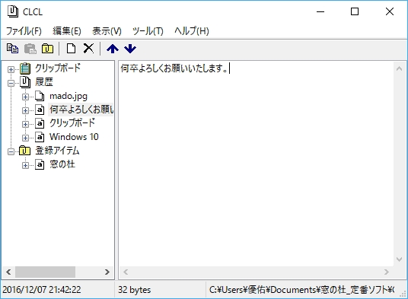Viewport: 408px width, 299px height.
Task: Expand the 窓の杜 tree node
Action: pos(25,165)
